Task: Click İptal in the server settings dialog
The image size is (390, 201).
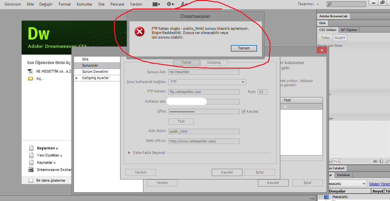Action: pyautogui.click(x=260, y=172)
